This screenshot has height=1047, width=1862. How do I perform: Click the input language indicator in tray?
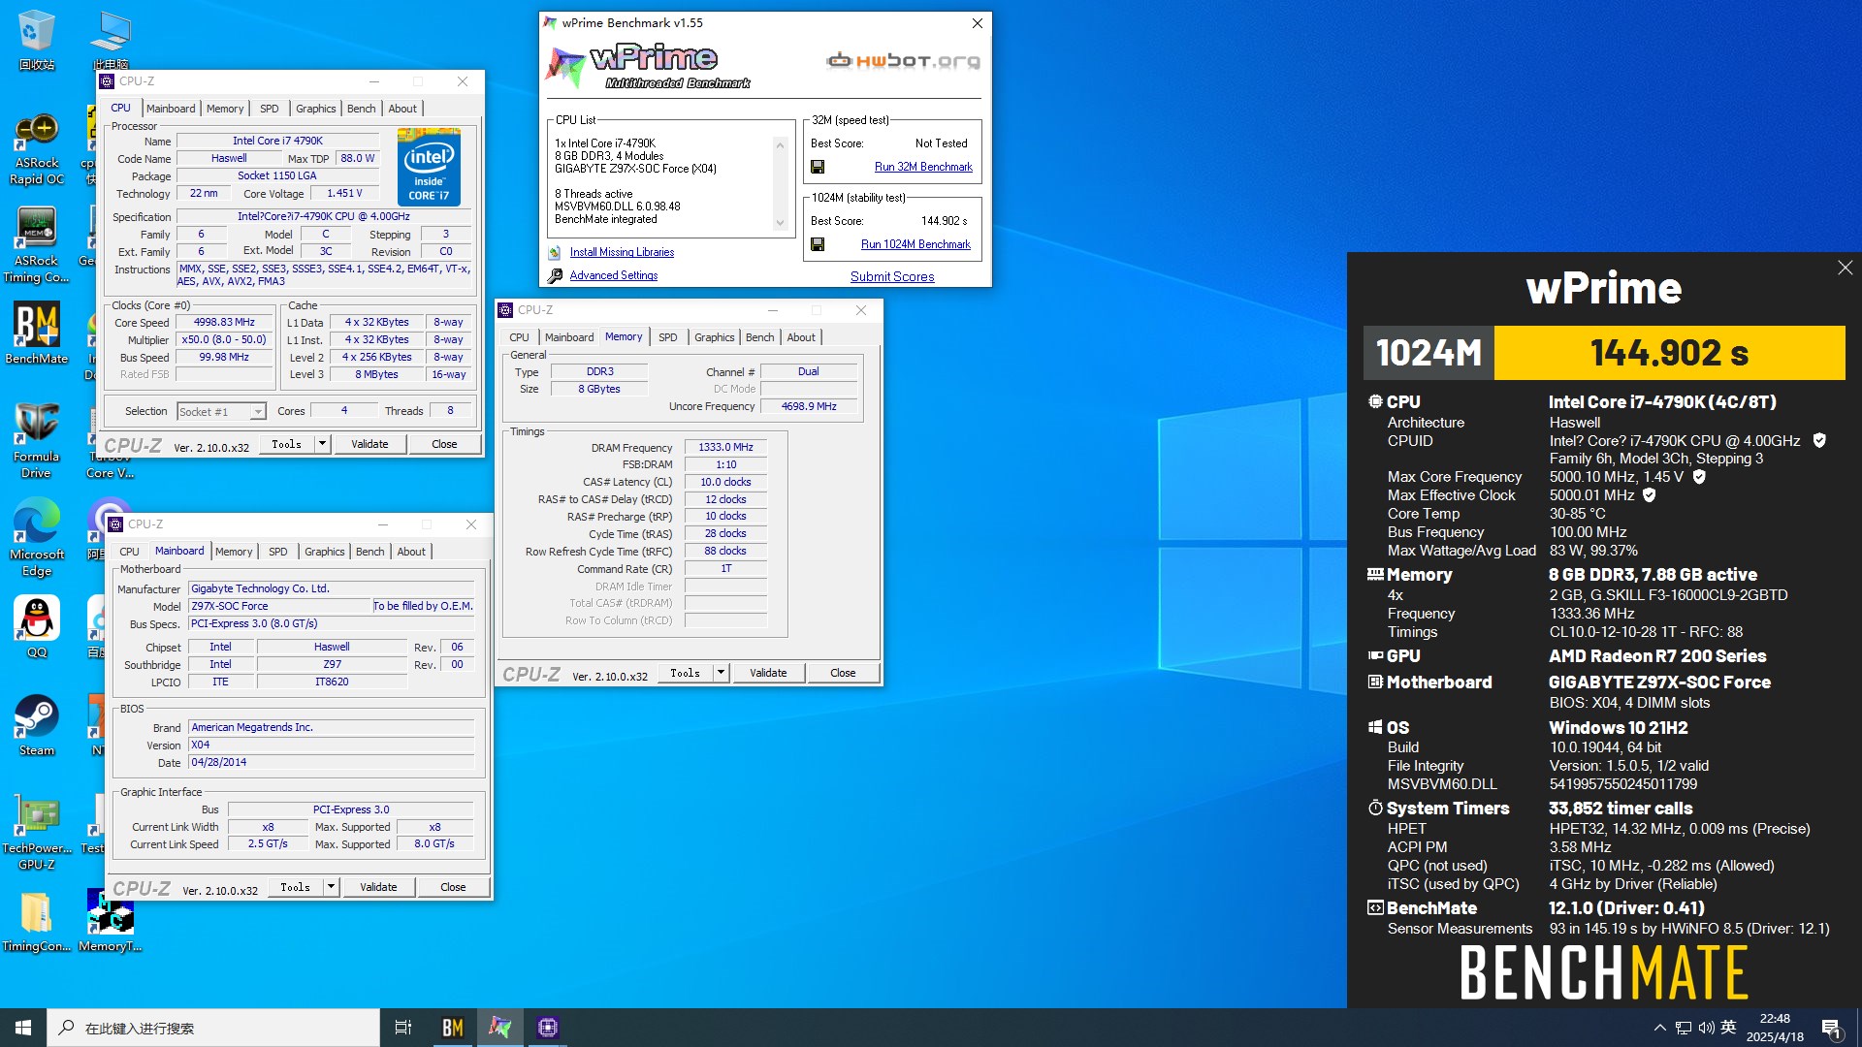click(1728, 1028)
